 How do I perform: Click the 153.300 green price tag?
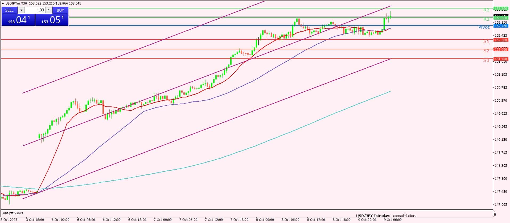500,8
